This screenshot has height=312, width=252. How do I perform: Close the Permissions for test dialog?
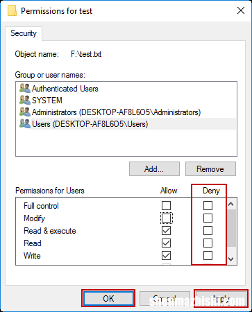click(x=241, y=10)
